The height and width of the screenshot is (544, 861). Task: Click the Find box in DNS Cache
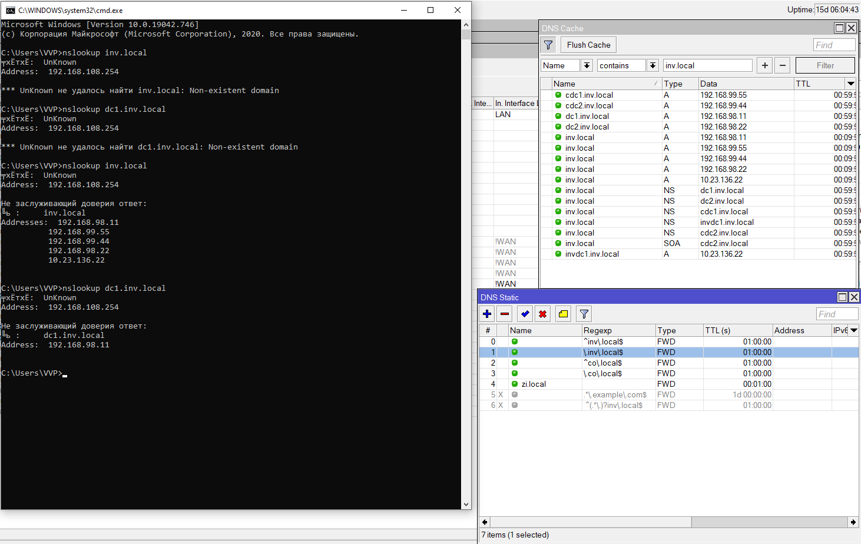[834, 45]
